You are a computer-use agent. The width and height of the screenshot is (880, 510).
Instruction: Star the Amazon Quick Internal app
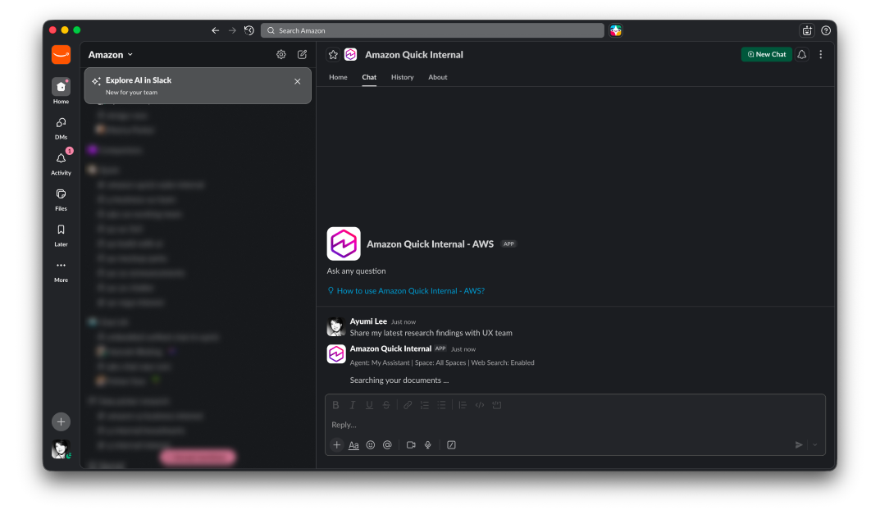pos(333,55)
